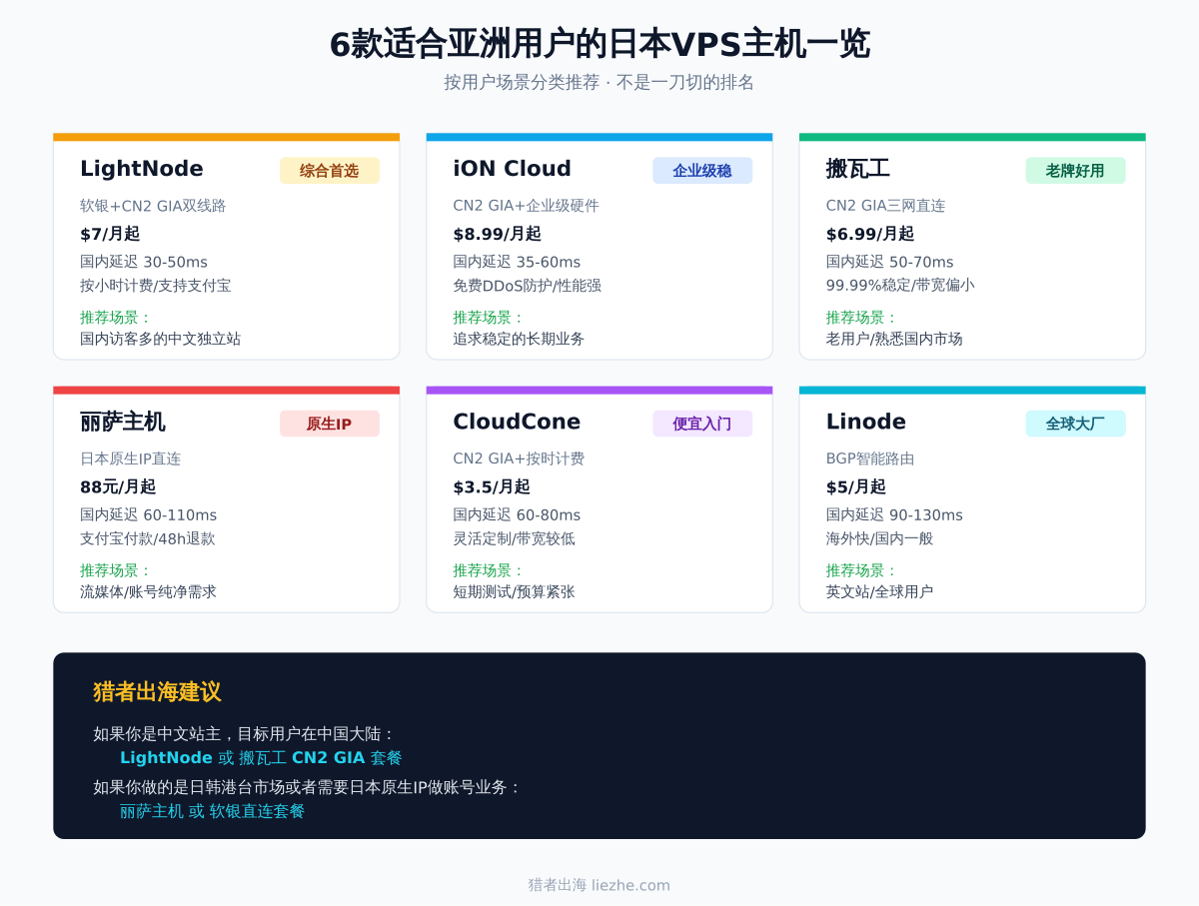Click 按小时计费/支持支付宝 text
1199x906 pixels.
155,285
